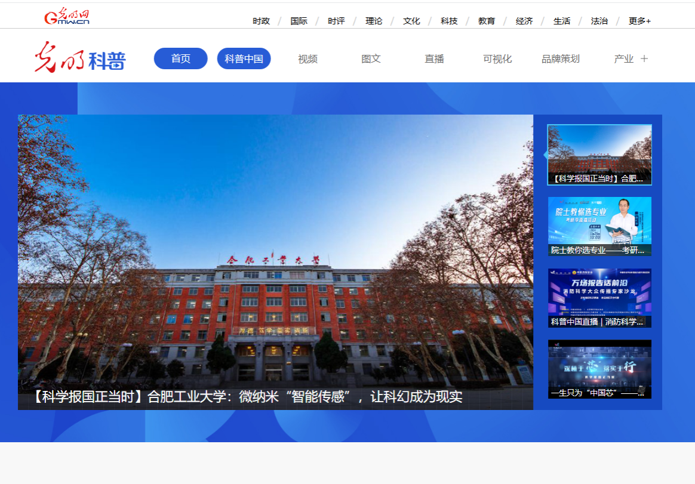Go to the 视频 section
Image resolution: width=695 pixels, height=484 pixels.
coord(307,59)
